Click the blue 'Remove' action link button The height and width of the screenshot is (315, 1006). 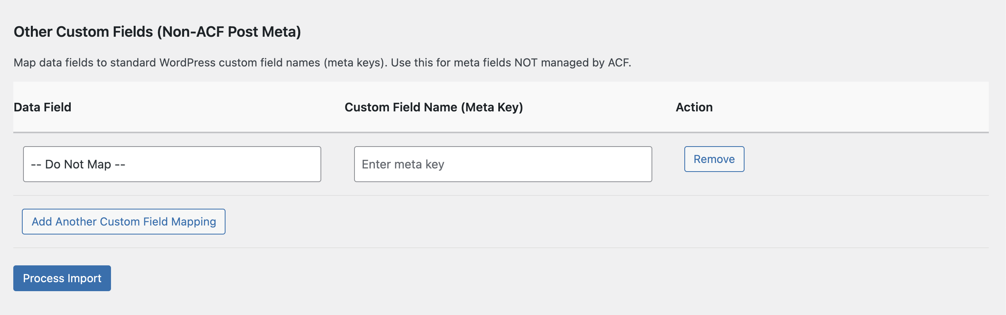714,159
